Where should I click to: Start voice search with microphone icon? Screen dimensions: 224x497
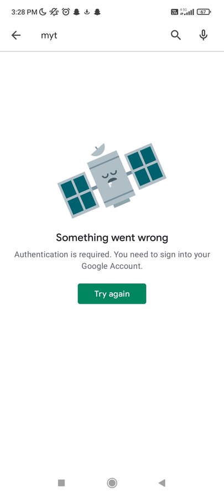pyautogui.click(x=204, y=35)
